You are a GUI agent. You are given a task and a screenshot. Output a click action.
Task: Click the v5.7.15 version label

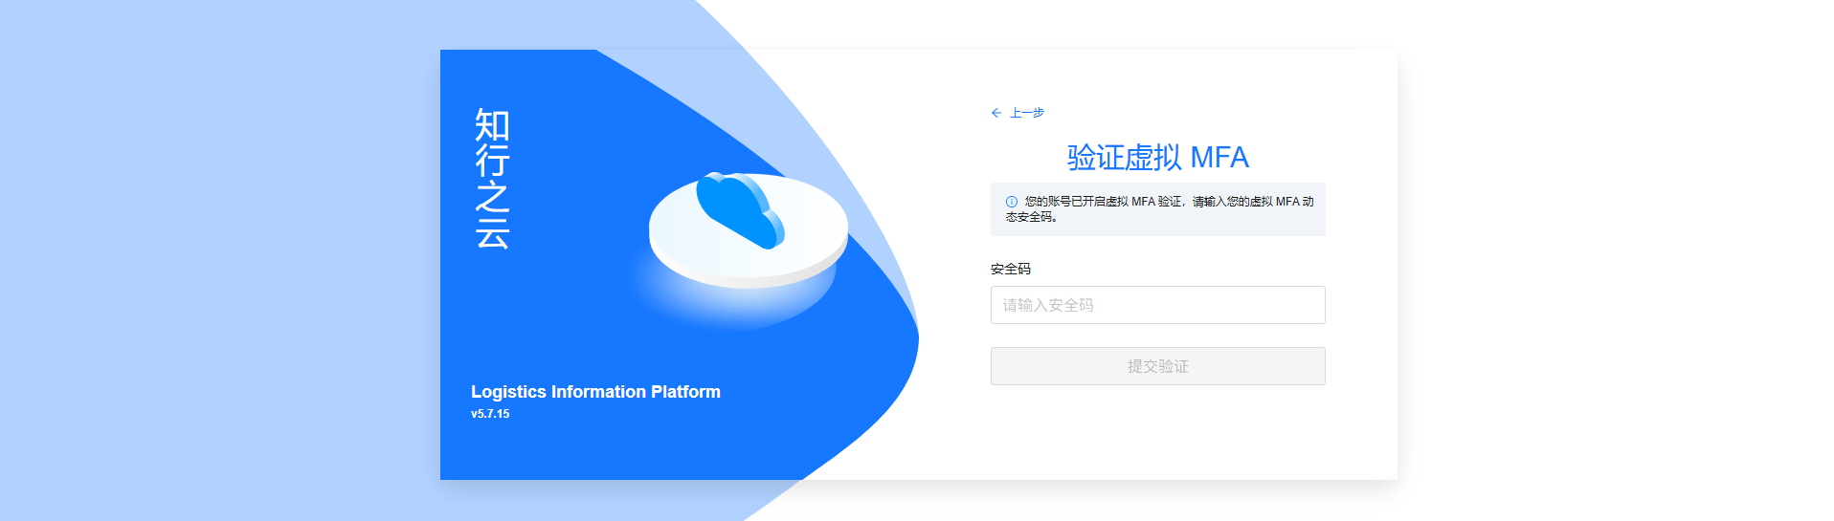490,414
